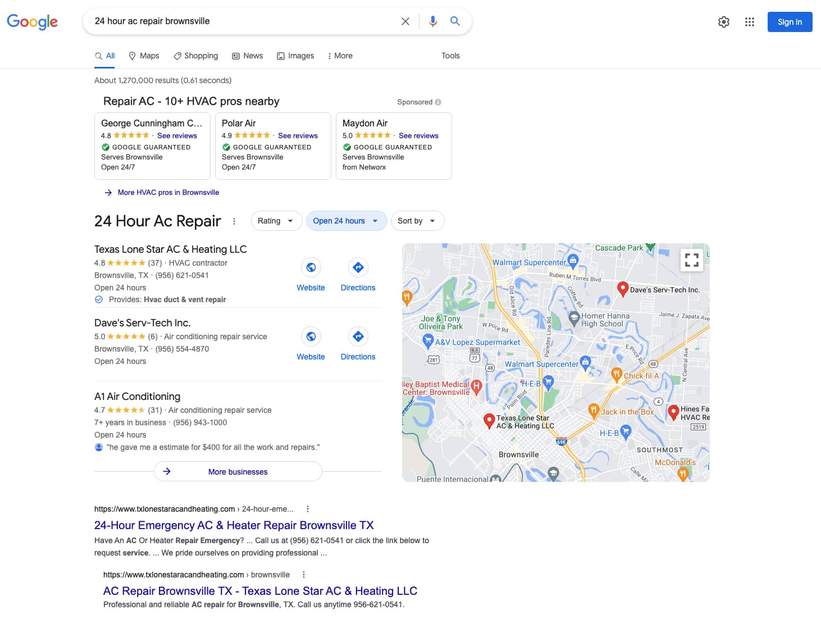Viewport: 821px width, 619px height.
Task: Expand the More search categories menu
Action: click(x=340, y=56)
